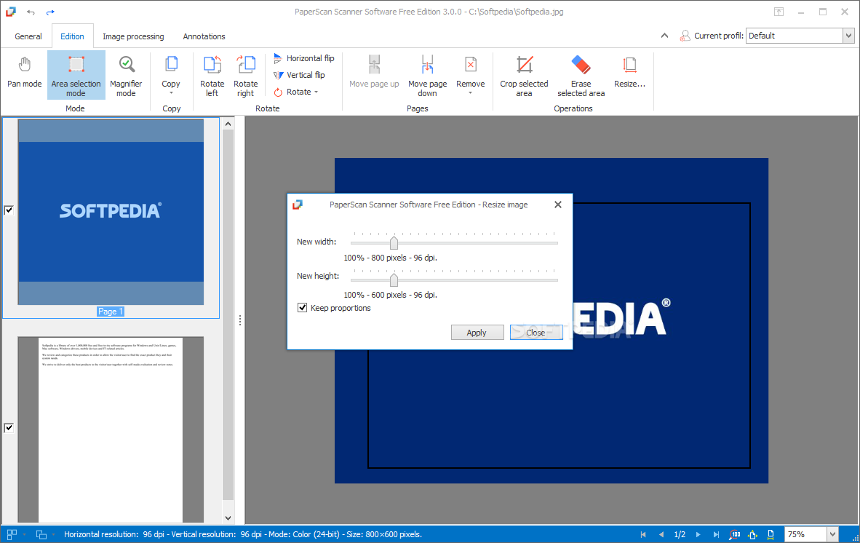
Task: Click the Copy button dropdown arrow
Action: [x=171, y=93]
